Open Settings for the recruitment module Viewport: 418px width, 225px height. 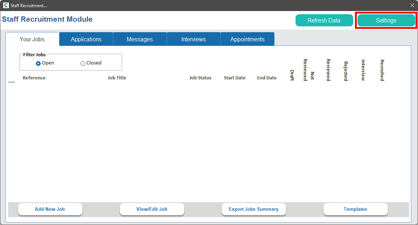(x=386, y=20)
